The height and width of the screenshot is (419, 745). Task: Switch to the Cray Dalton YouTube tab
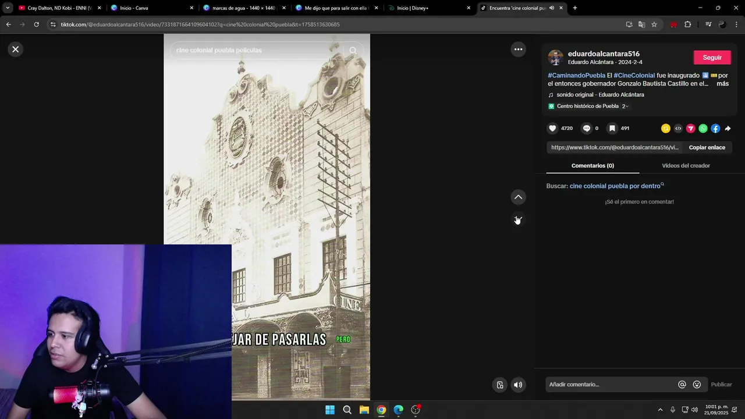[x=59, y=8]
